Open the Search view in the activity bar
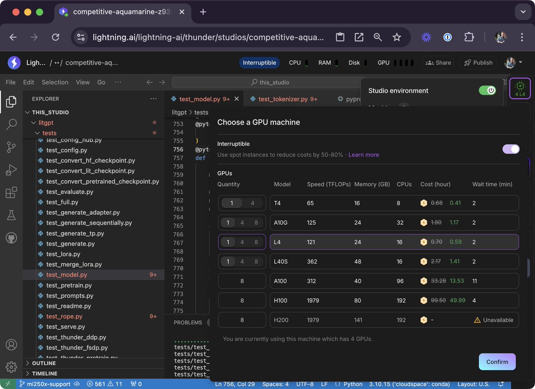The height and width of the screenshot is (389, 535). pyautogui.click(x=11, y=124)
